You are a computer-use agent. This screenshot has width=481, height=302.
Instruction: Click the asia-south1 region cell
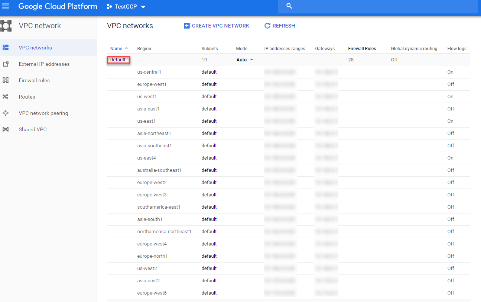pos(150,219)
